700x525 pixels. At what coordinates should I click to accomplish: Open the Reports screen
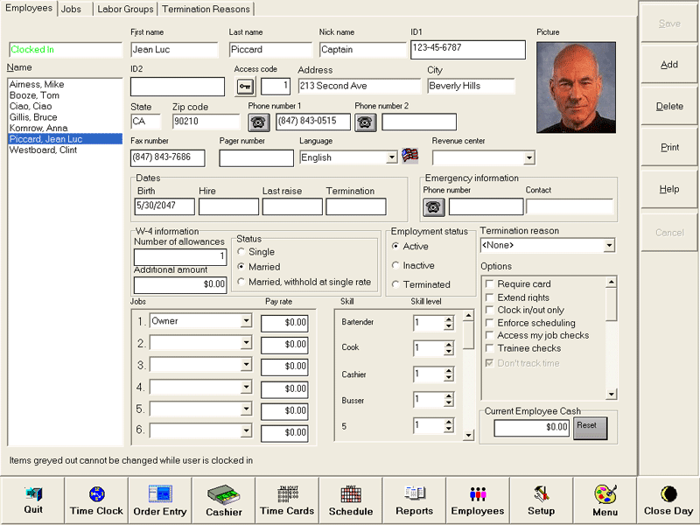(x=414, y=500)
